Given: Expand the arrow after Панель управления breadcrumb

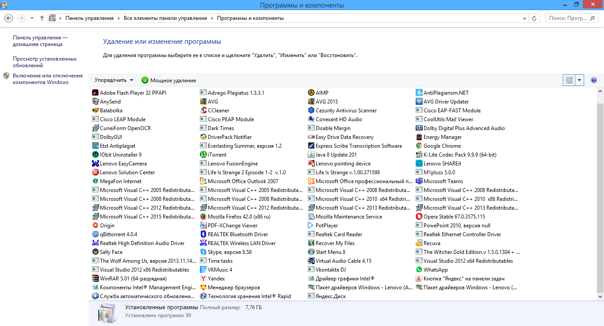Looking at the screenshot, I should (x=119, y=18).
